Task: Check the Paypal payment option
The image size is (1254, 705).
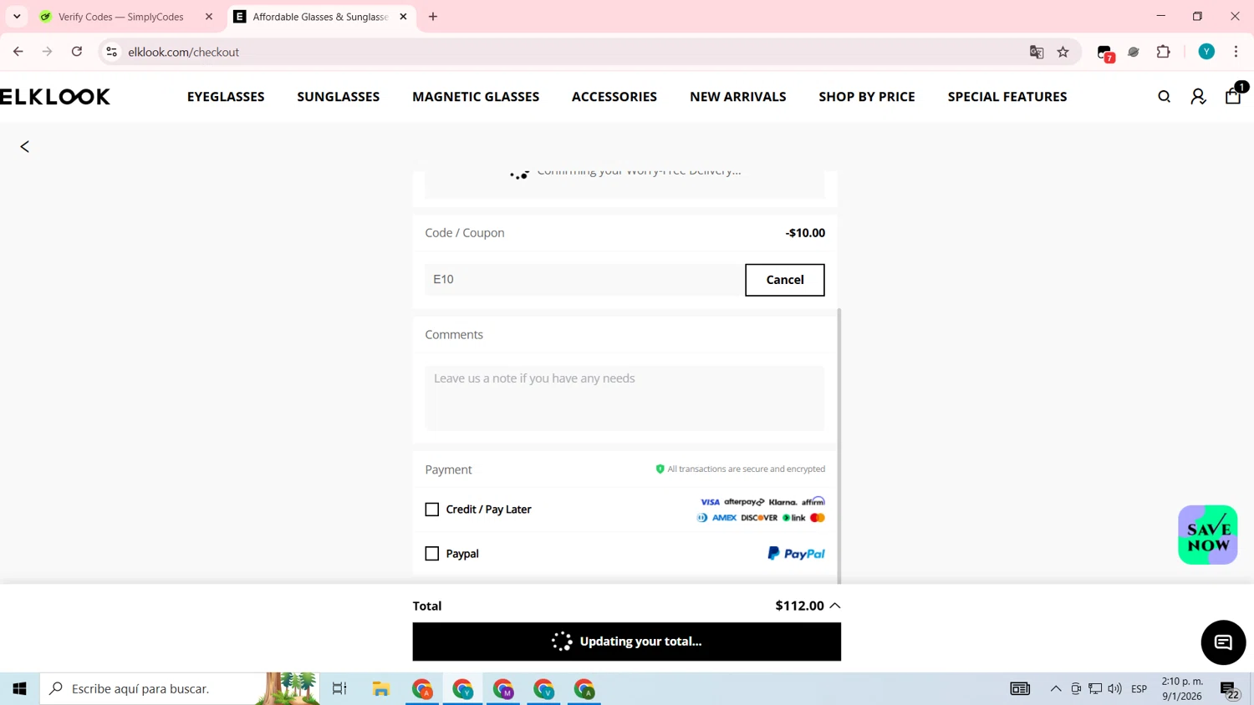Action: point(432,554)
